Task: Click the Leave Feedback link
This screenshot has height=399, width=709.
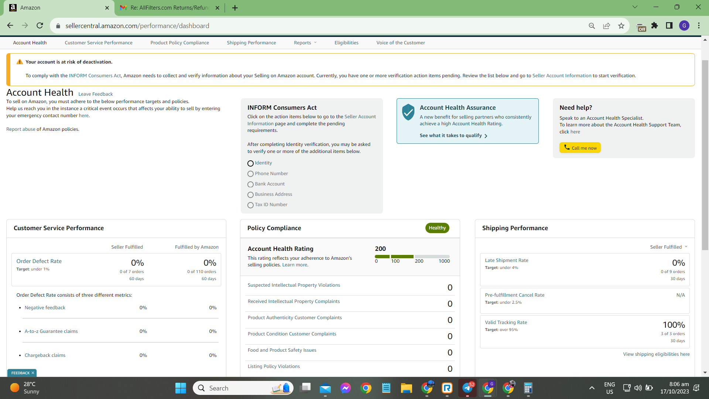Action: tap(96, 94)
